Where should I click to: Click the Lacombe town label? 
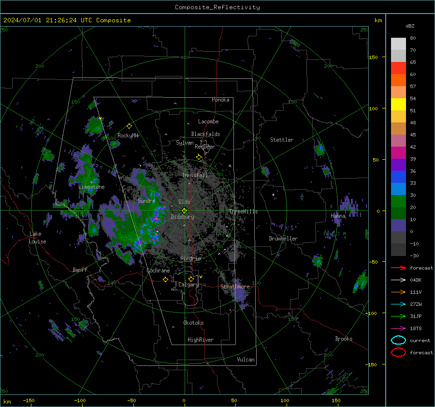208,121
